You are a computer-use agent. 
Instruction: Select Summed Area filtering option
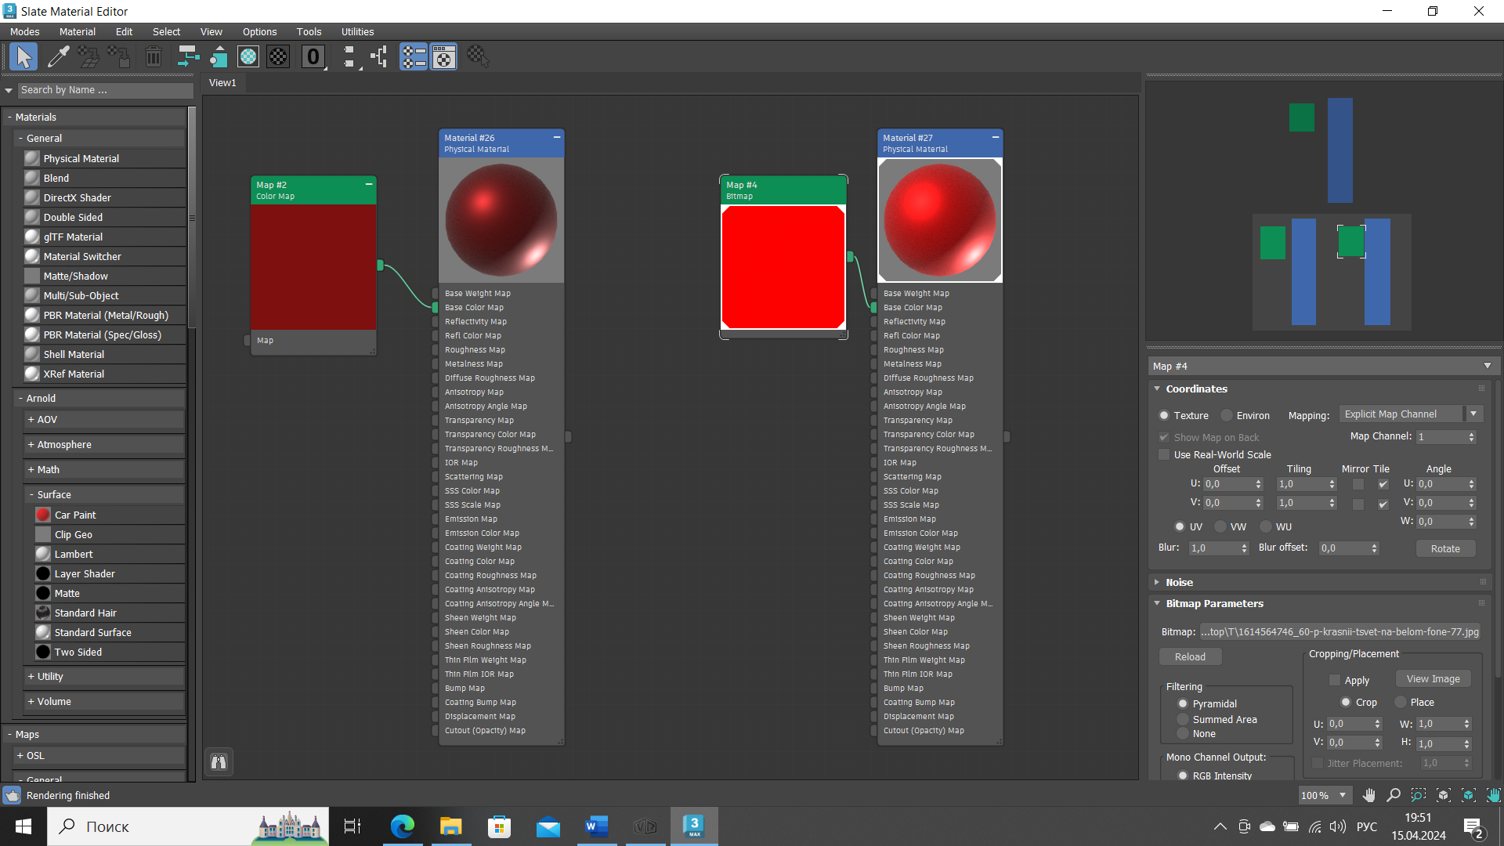tap(1183, 719)
